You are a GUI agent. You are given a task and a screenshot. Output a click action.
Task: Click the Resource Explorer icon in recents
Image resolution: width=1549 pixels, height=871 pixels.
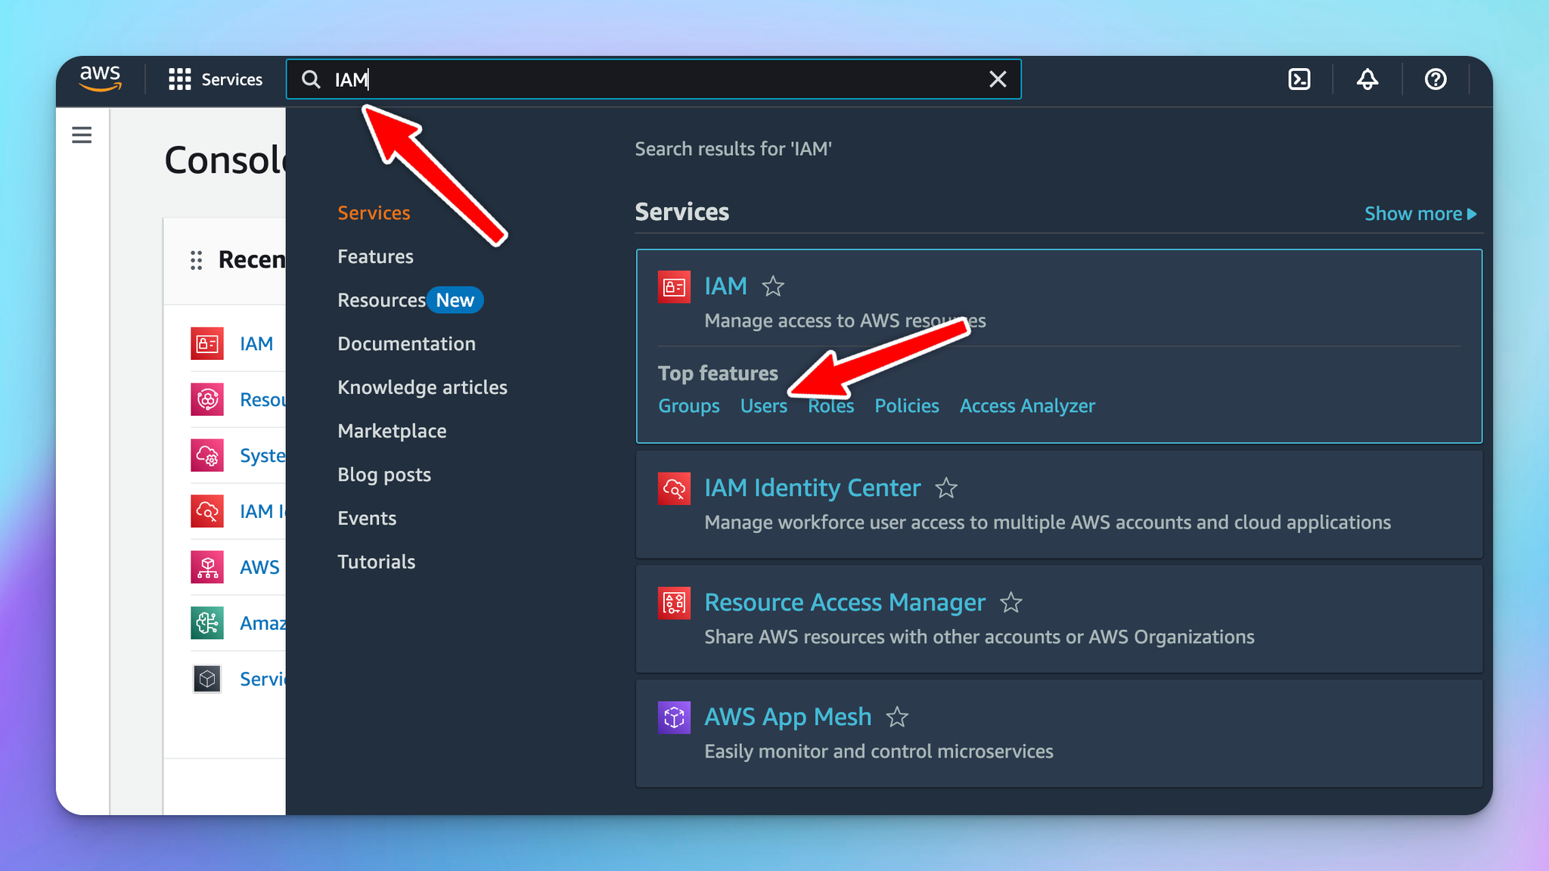coord(207,400)
